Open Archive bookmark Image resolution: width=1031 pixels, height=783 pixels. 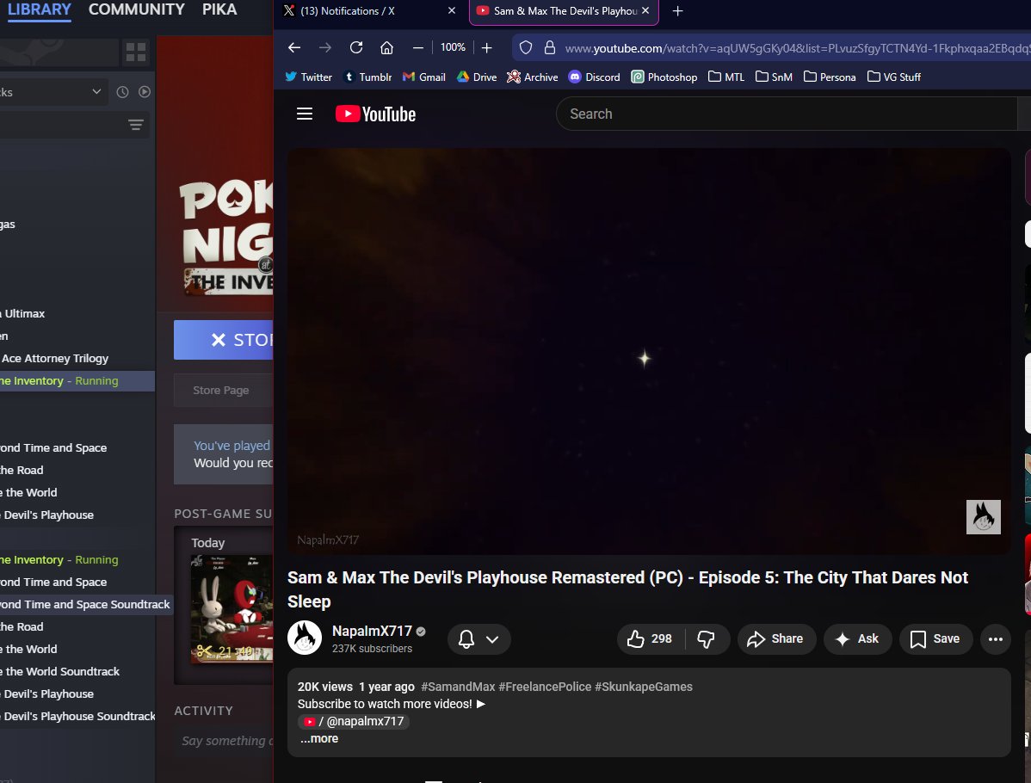(532, 77)
